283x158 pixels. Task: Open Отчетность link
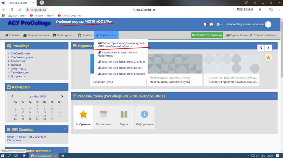pyautogui.click(x=18, y=69)
